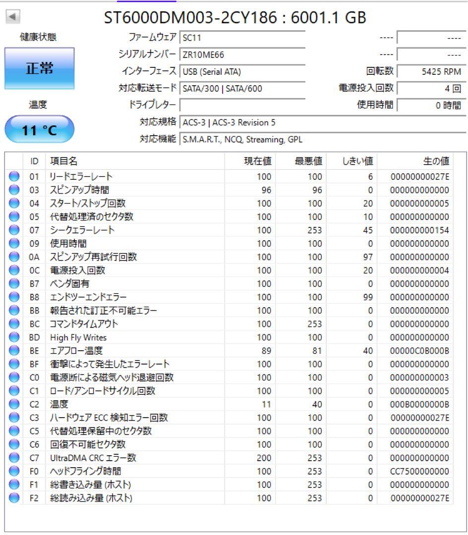Click the 11 °C temperature indicator
Screen dimensions: 468x535
[x=39, y=129]
